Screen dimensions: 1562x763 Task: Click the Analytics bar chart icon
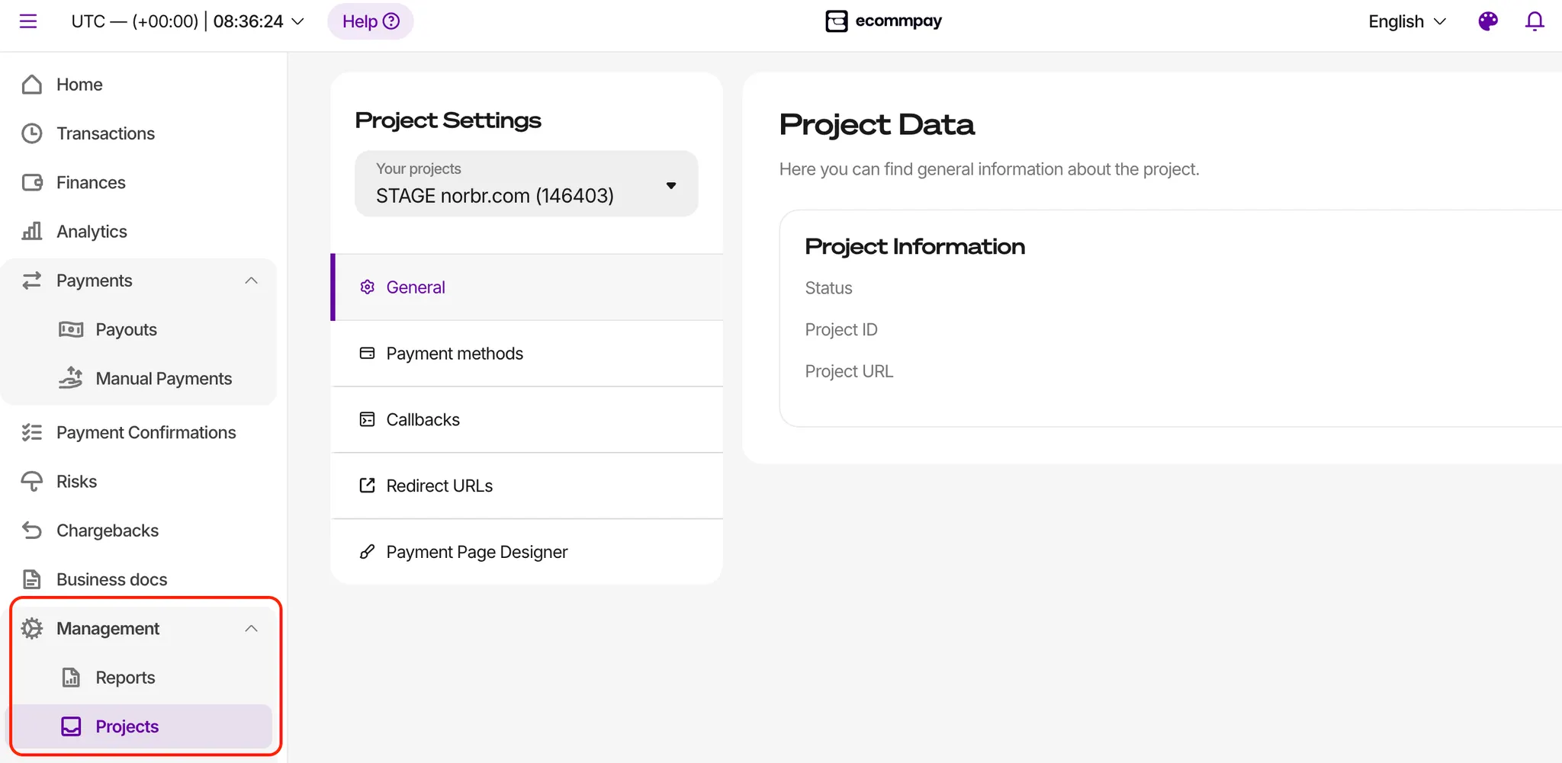(32, 232)
